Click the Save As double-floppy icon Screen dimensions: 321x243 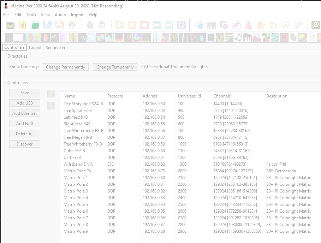coord(60,25)
